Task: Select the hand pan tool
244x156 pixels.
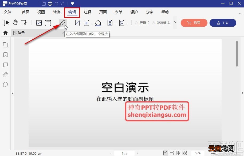Action: pyautogui.click(x=15, y=23)
